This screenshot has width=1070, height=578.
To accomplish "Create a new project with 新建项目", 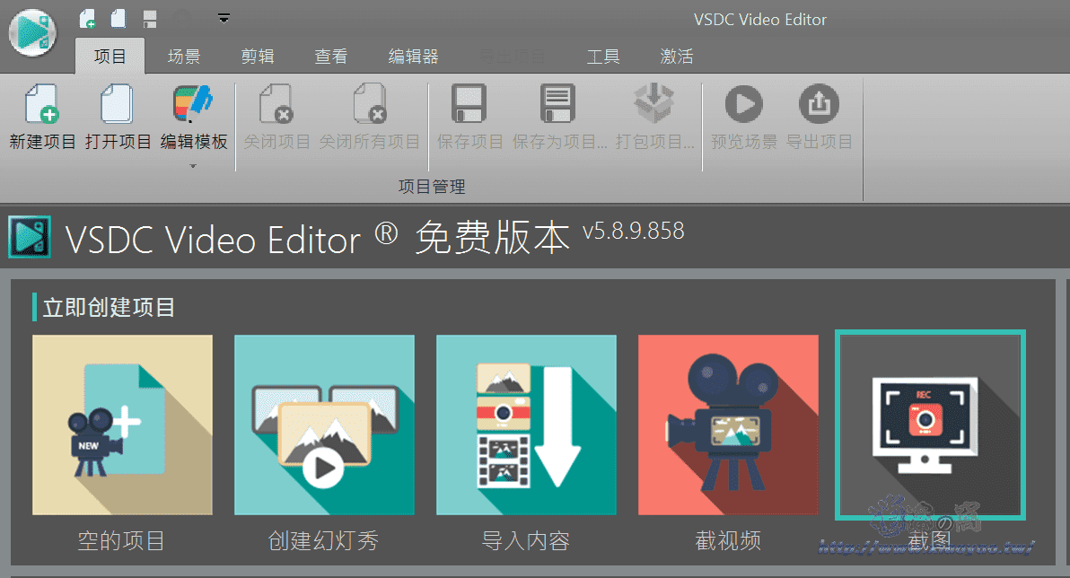I will pyautogui.click(x=42, y=116).
